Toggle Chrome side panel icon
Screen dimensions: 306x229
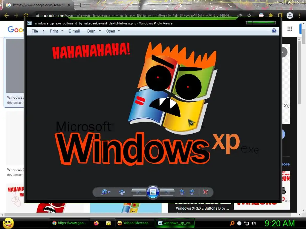click(x=280, y=16)
